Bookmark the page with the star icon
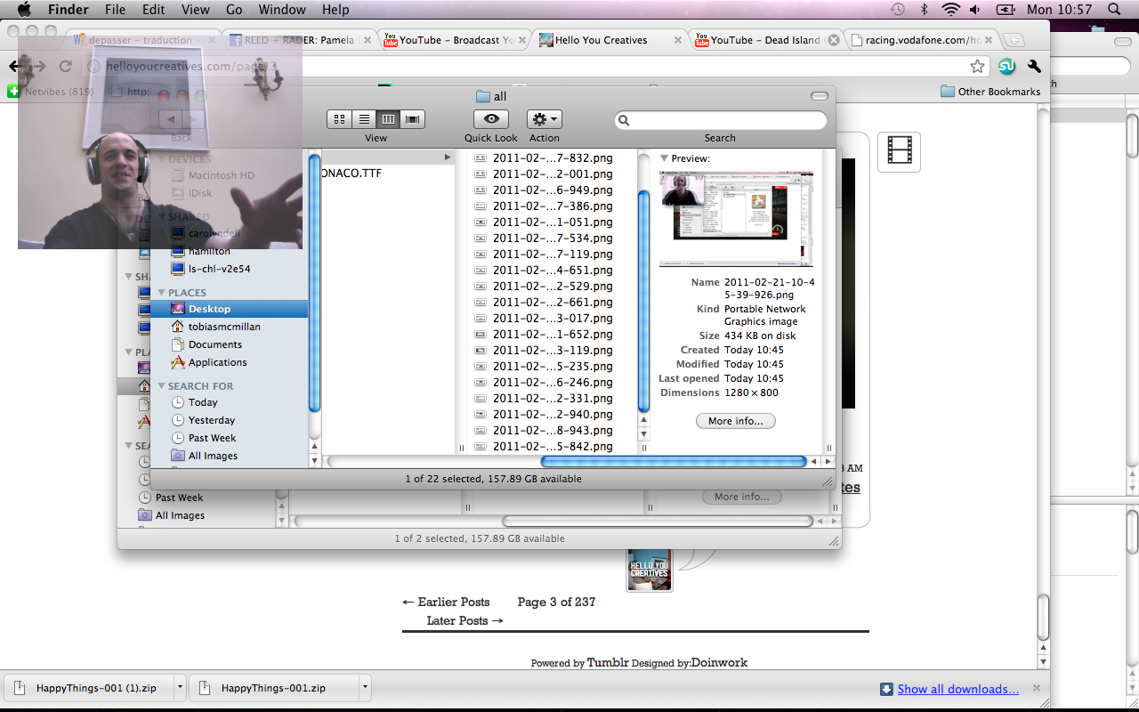The width and height of the screenshot is (1139, 712). pyautogui.click(x=977, y=67)
